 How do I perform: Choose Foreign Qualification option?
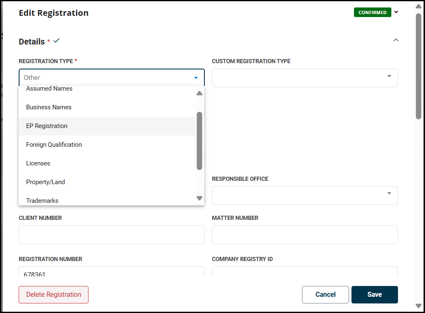[107, 145]
